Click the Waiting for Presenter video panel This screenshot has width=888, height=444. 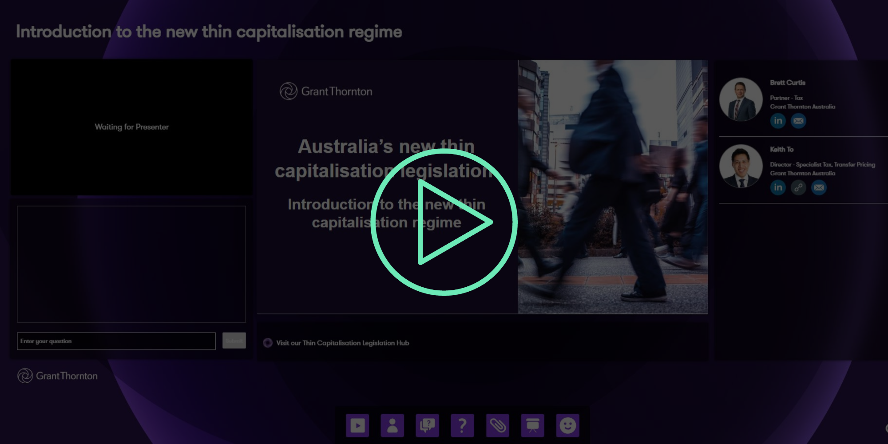point(132,127)
